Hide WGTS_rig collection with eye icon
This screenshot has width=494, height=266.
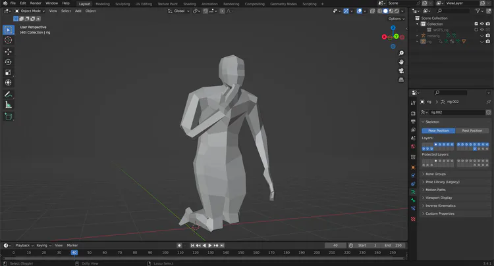(x=481, y=30)
